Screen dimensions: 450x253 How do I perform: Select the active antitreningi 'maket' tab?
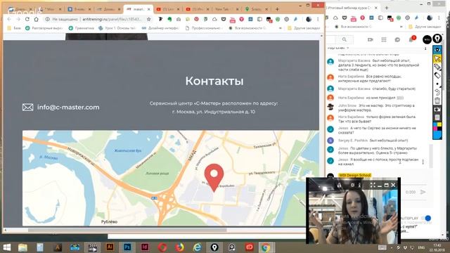(139, 9)
